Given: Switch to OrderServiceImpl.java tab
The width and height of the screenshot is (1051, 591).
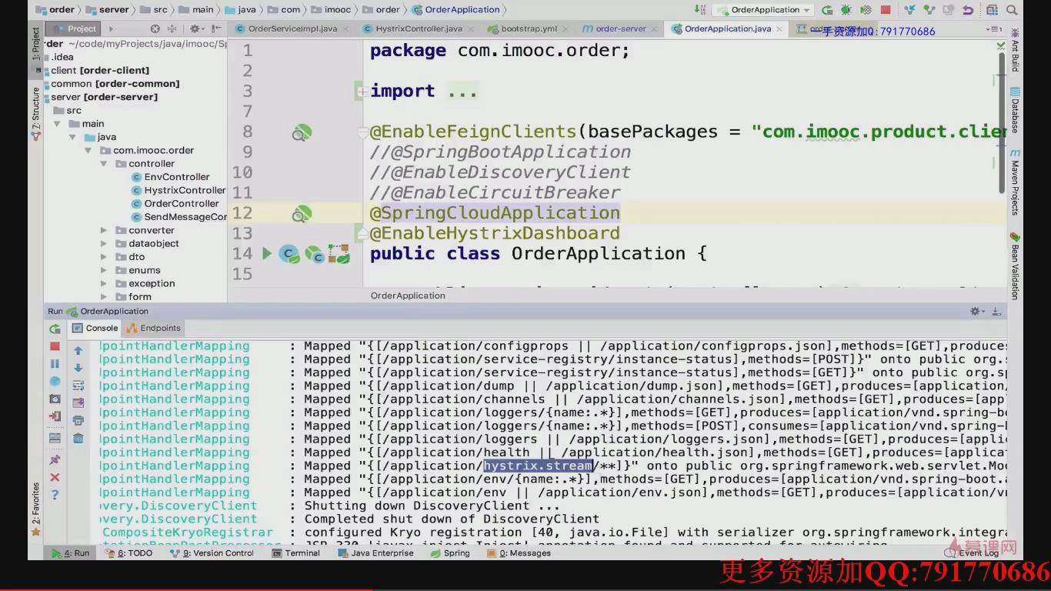Looking at the screenshot, I should pyautogui.click(x=292, y=28).
